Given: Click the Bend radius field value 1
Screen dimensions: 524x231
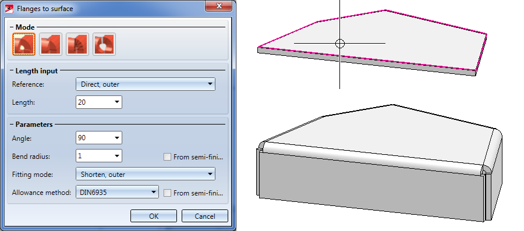Looking at the screenshot, I should pyautogui.click(x=80, y=156).
